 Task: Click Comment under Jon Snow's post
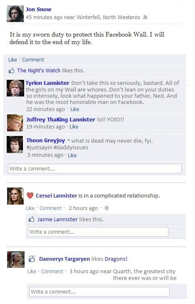[x=33, y=60]
